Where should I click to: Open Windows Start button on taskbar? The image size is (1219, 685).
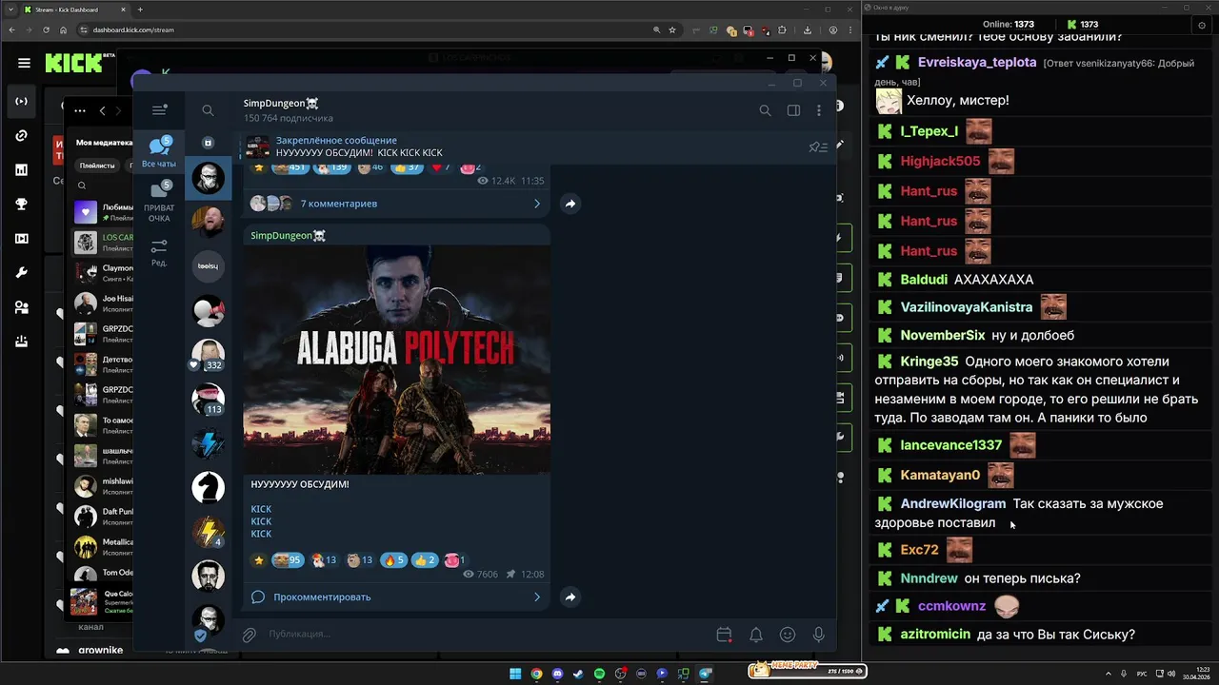point(515,674)
